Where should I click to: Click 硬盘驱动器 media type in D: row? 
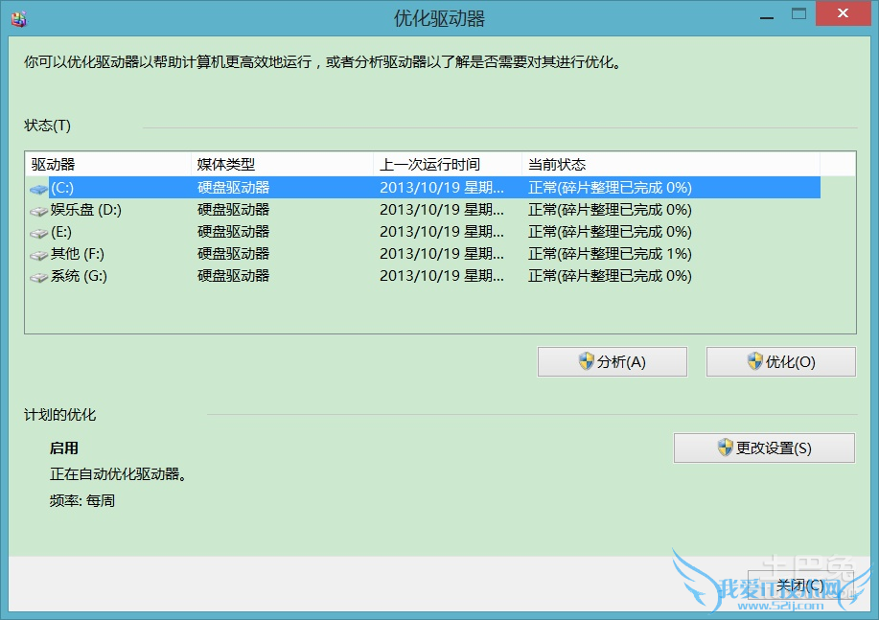[233, 210]
